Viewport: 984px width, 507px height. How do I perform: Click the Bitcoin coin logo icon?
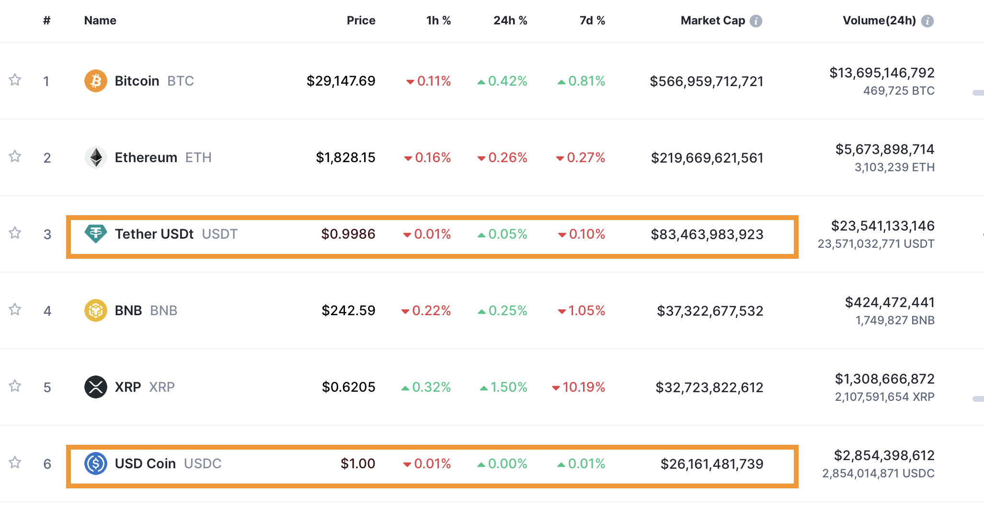pyautogui.click(x=96, y=81)
